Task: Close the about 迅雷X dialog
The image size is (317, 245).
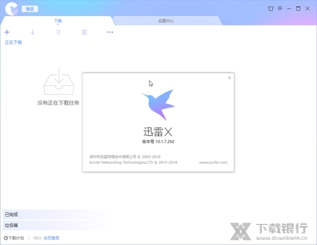Action: click(x=229, y=78)
